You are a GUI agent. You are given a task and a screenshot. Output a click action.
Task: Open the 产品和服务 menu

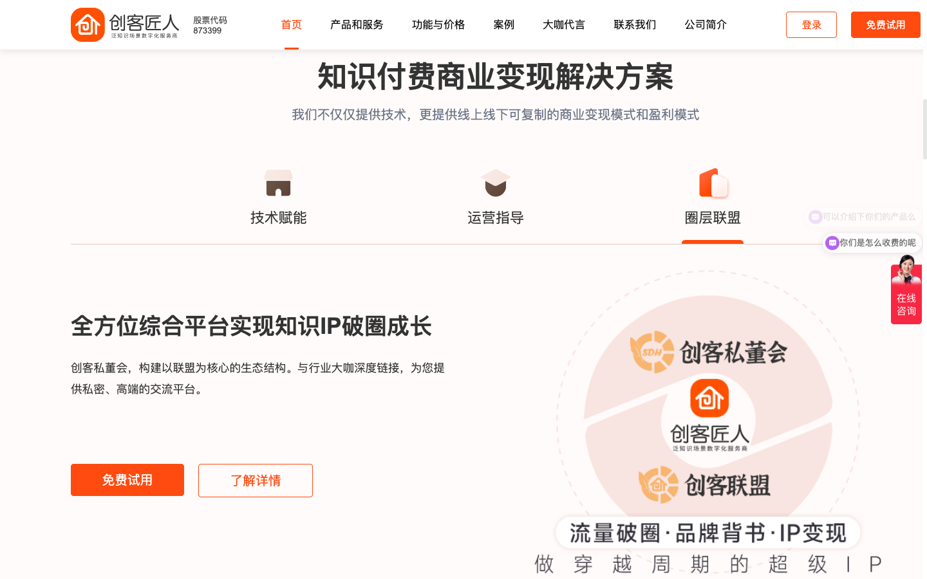click(x=357, y=24)
